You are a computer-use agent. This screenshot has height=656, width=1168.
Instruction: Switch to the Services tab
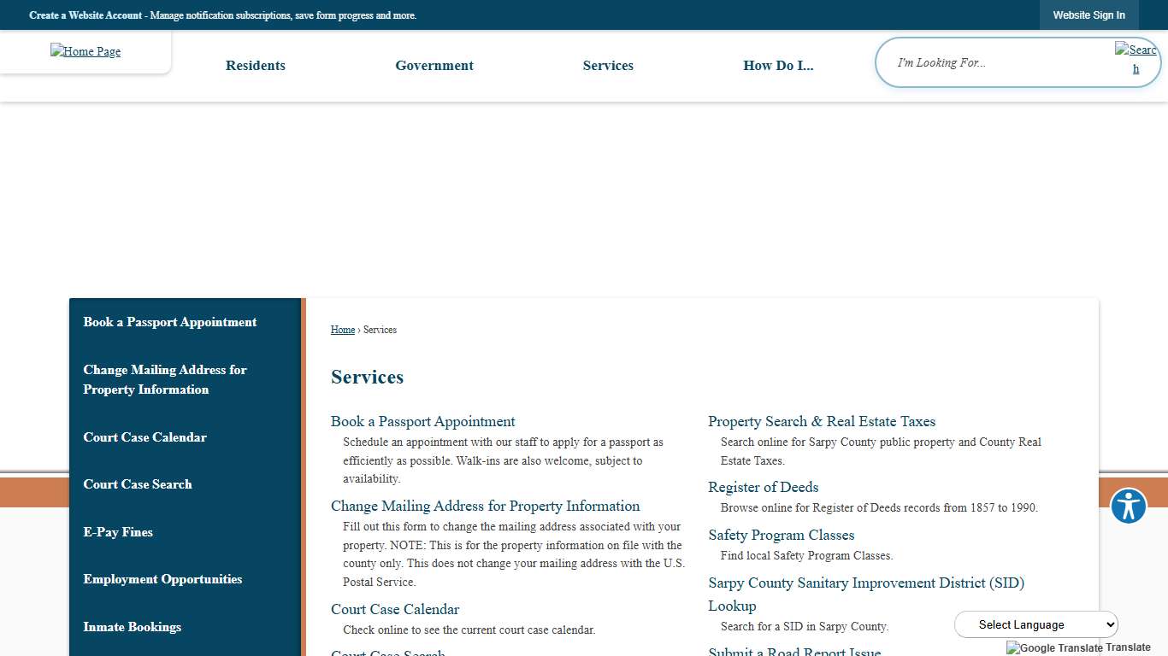point(608,65)
